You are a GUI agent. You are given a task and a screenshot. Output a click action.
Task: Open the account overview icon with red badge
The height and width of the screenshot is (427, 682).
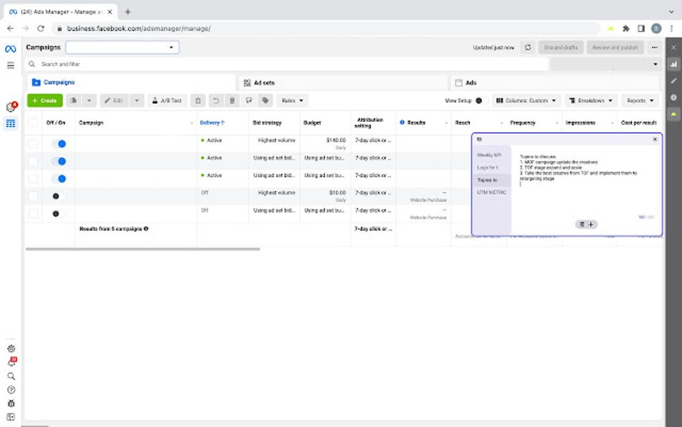click(x=11, y=107)
